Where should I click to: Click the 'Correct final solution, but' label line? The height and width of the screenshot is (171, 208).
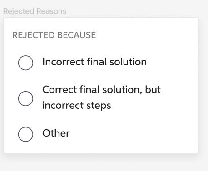[x=101, y=89]
